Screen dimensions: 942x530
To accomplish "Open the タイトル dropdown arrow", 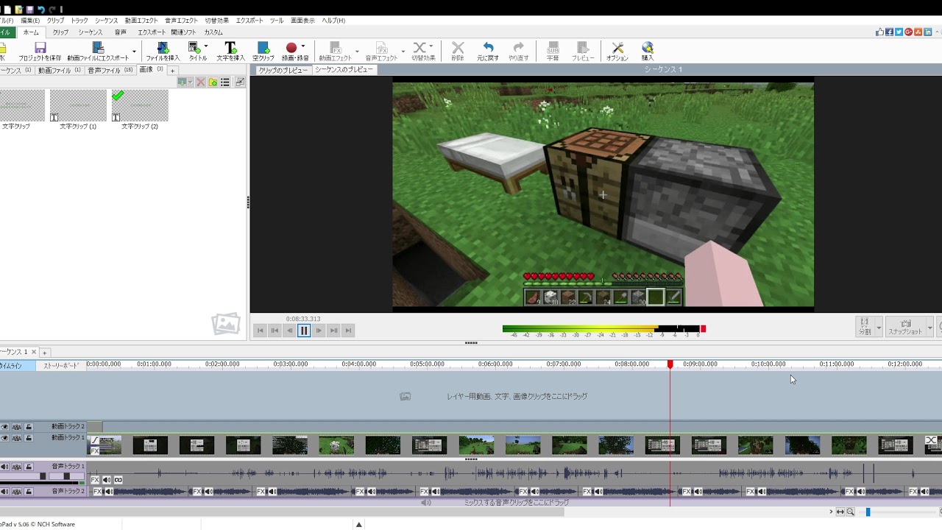I will point(206,46).
